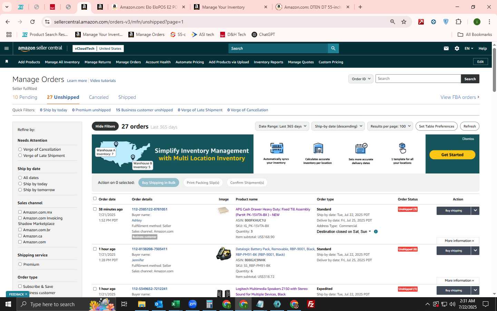This screenshot has height=311, width=497.
Task: Open Account Health menu item
Action: coord(158,62)
